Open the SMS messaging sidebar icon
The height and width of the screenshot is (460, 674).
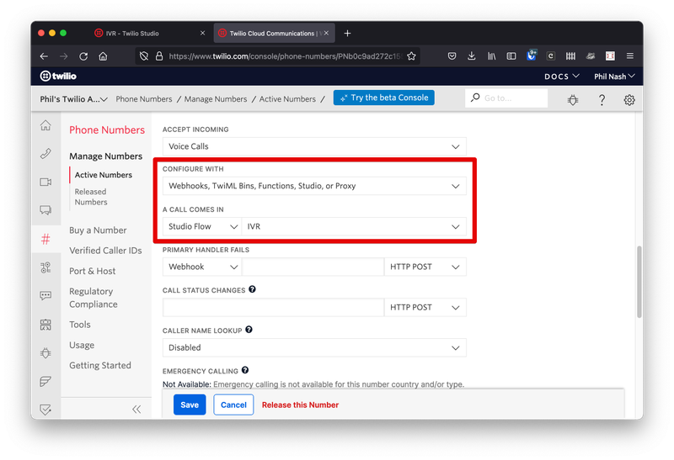(45, 296)
